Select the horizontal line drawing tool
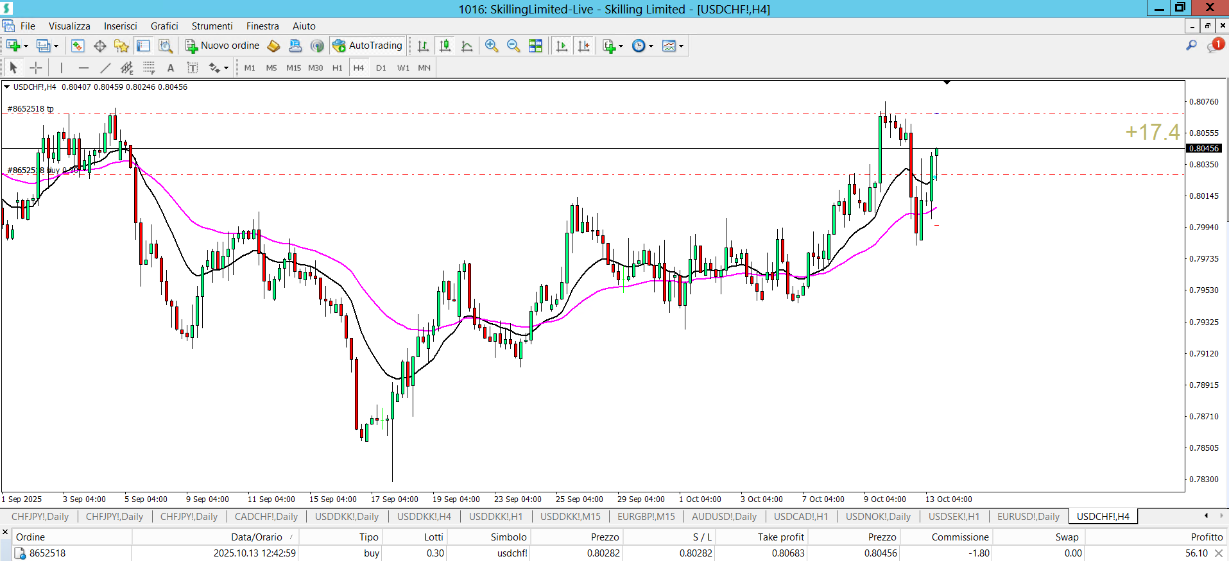1229x561 pixels. click(x=83, y=67)
